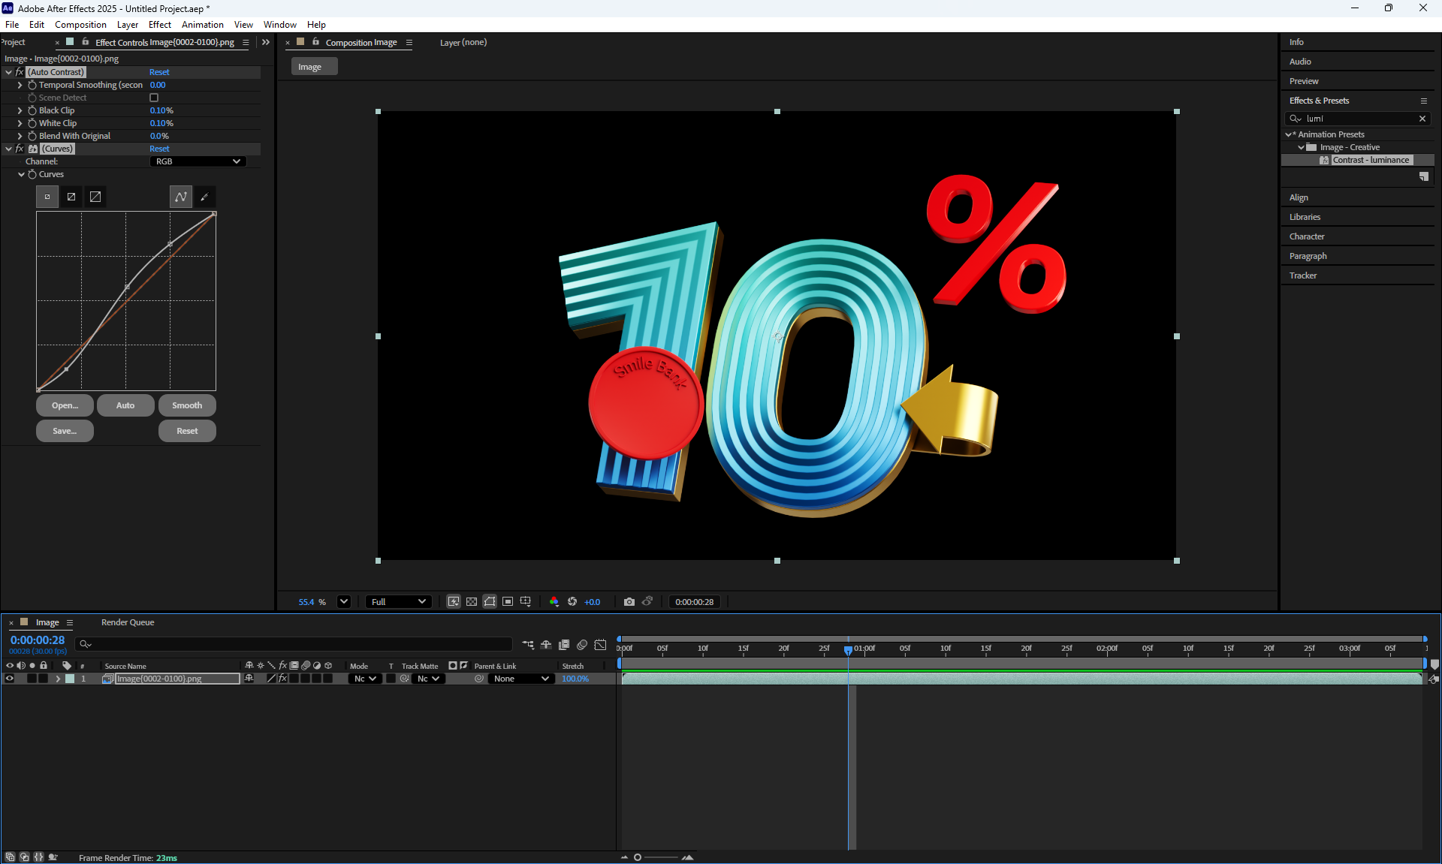
Task: Enable the Scene Detect checkbox
Action: tap(154, 98)
